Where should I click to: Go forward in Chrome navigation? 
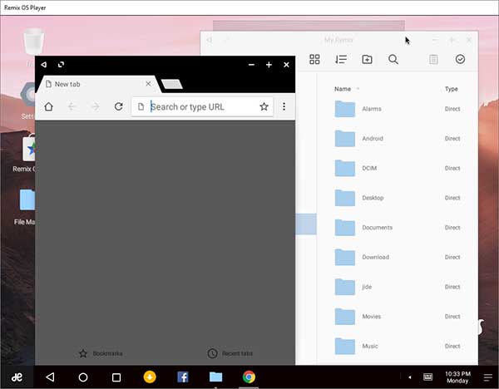(x=95, y=106)
